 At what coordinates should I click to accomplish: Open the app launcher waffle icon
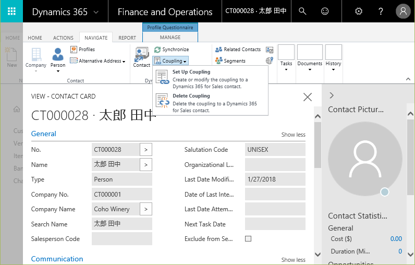pyautogui.click(x=11, y=11)
